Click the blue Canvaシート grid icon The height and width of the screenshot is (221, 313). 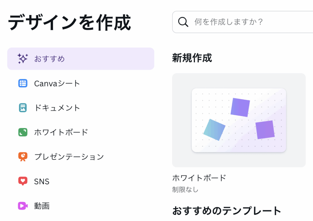point(23,83)
